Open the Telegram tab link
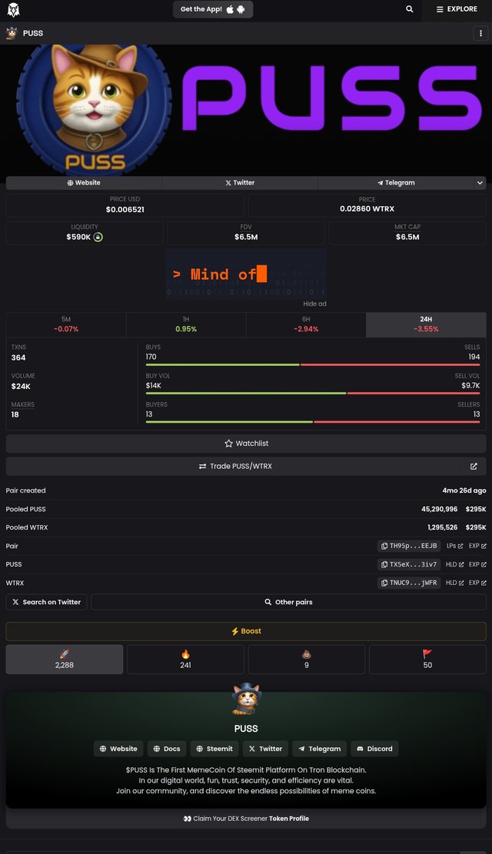Viewport: 492px width, 854px height. click(x=396, y=183)
